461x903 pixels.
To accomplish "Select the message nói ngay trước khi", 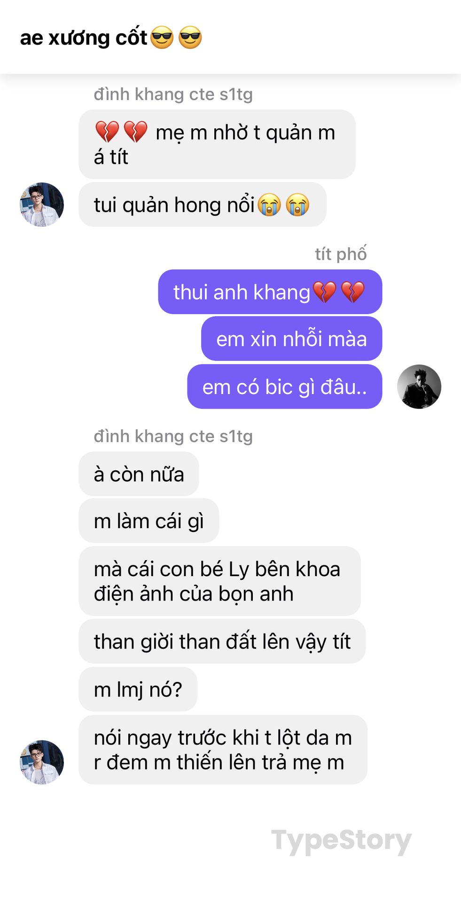I will click(x=223, y=750).
